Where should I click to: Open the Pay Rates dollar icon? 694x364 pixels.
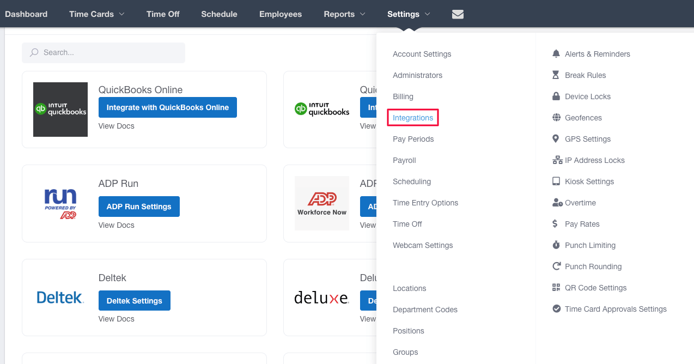pos(556,223)
